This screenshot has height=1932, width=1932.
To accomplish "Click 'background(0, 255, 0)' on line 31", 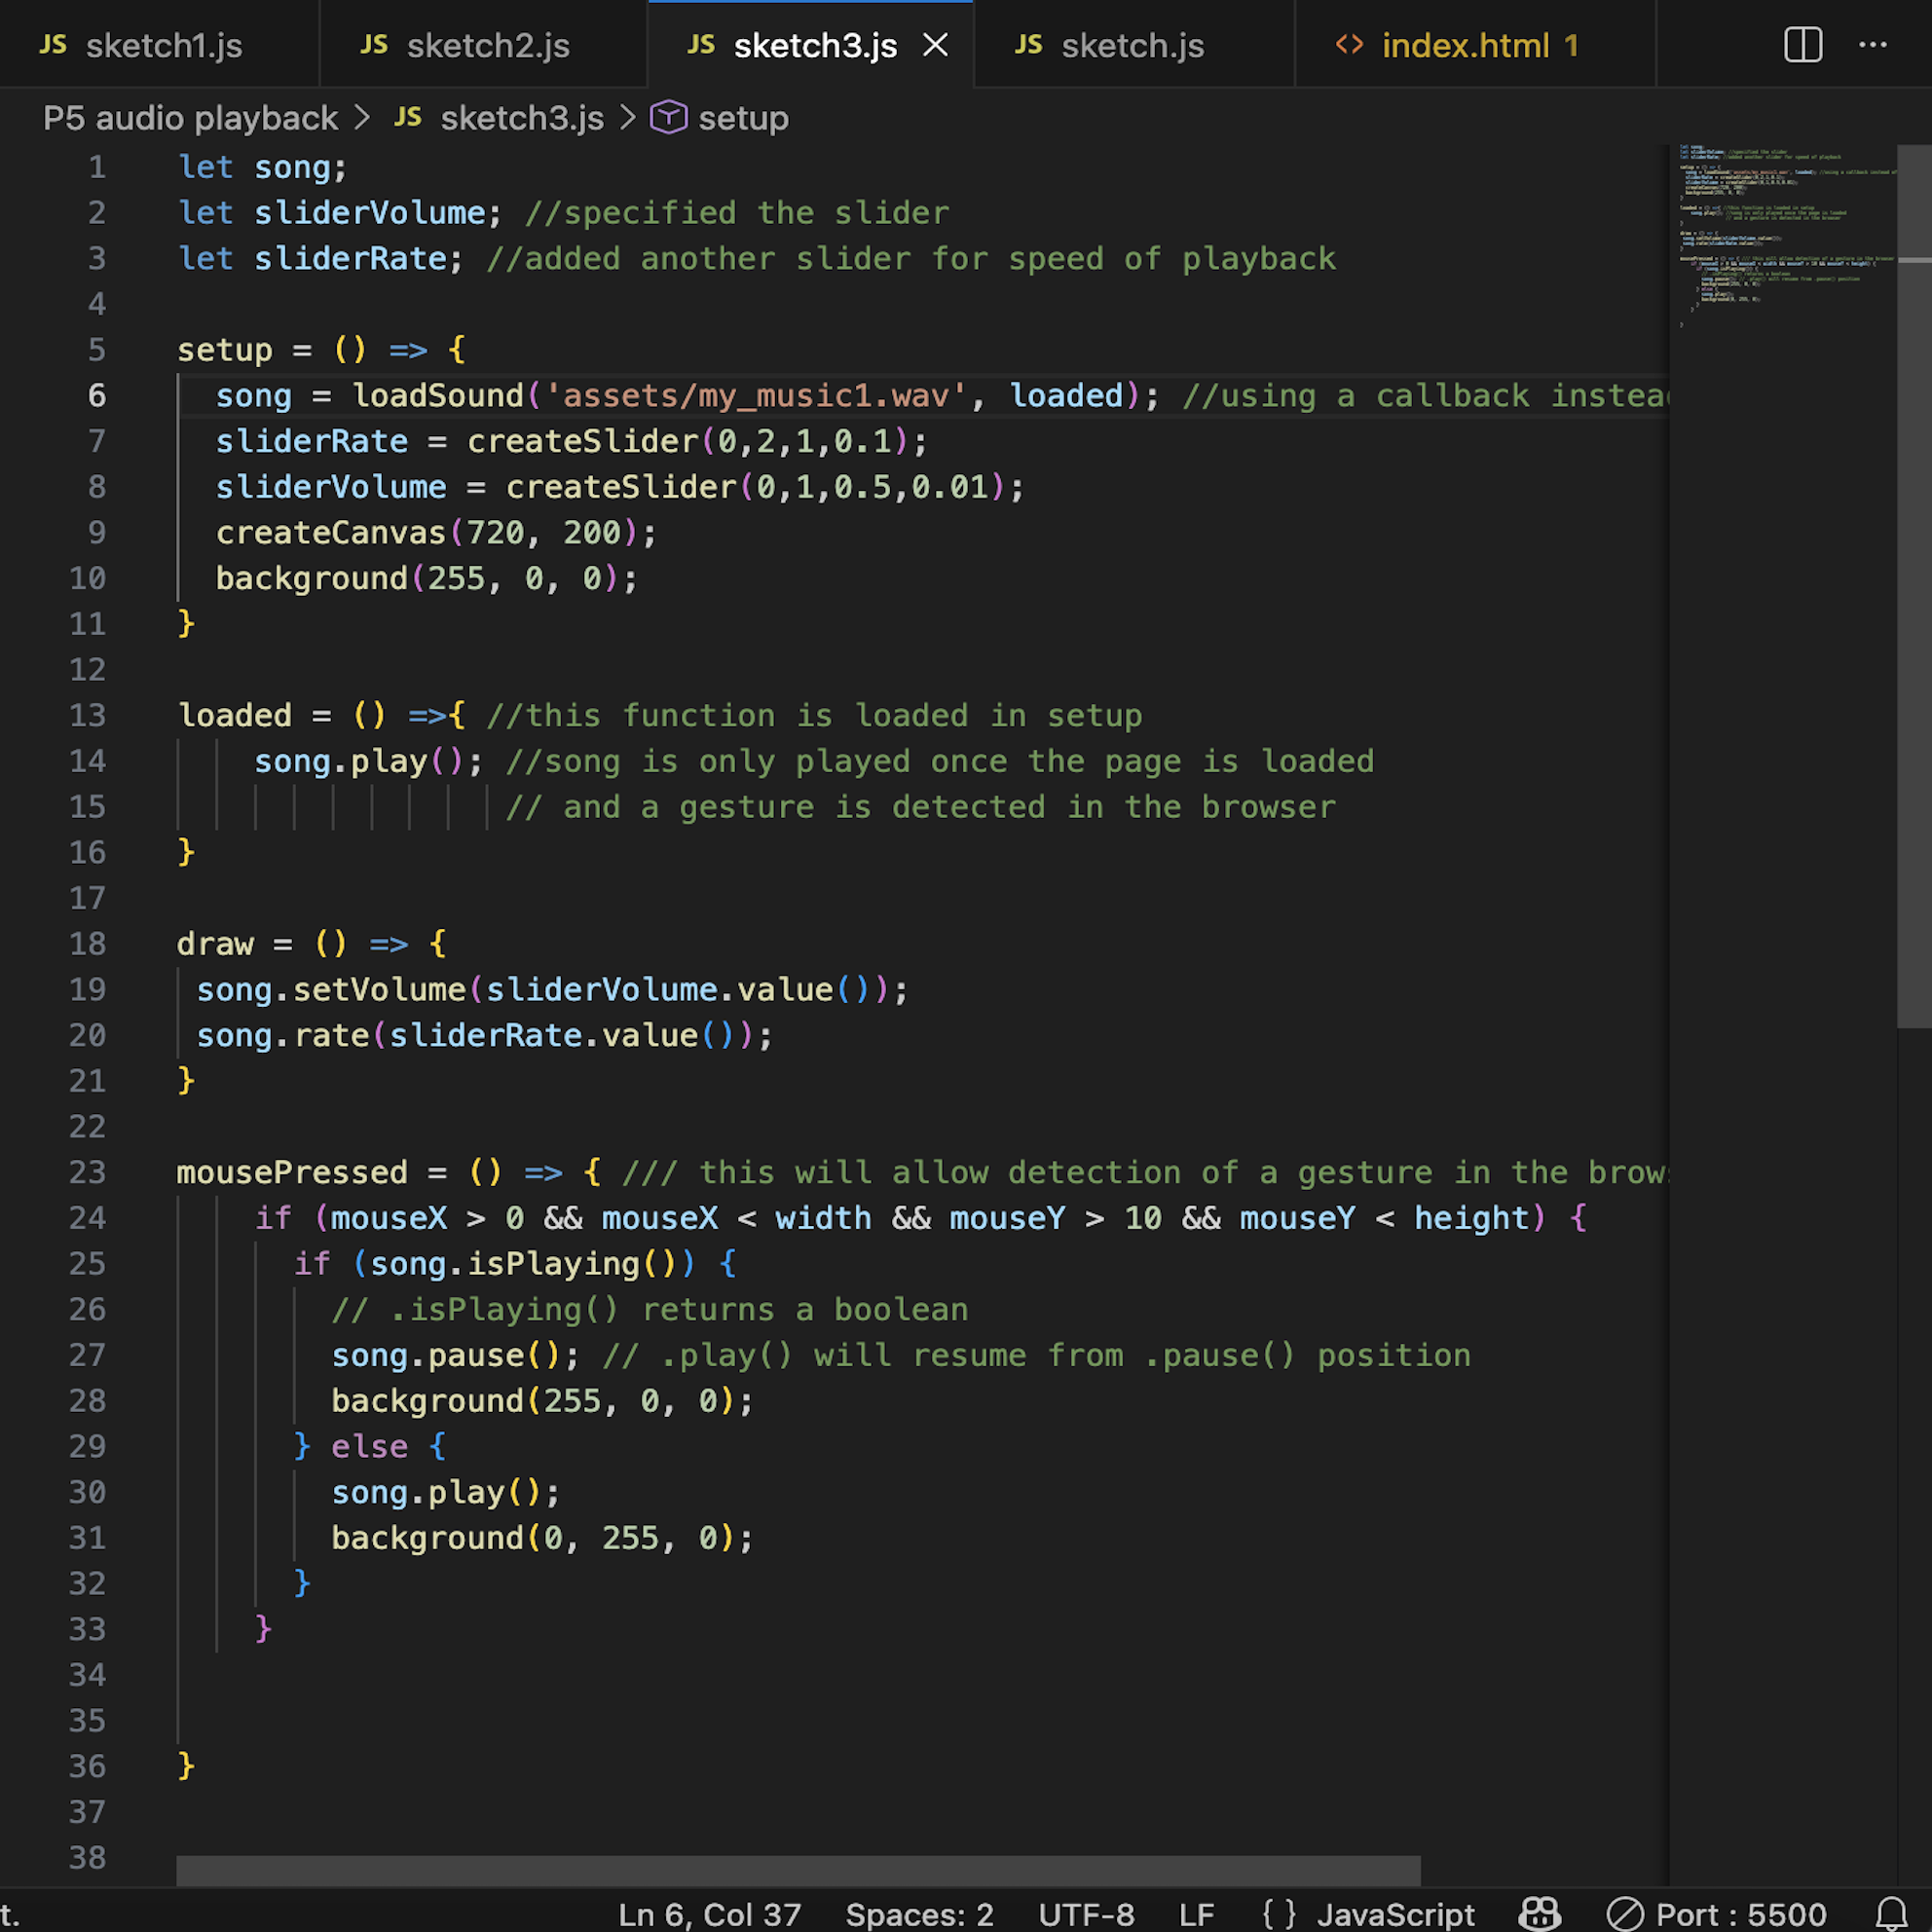I will pyautogui.click(x=534, y=1538).
